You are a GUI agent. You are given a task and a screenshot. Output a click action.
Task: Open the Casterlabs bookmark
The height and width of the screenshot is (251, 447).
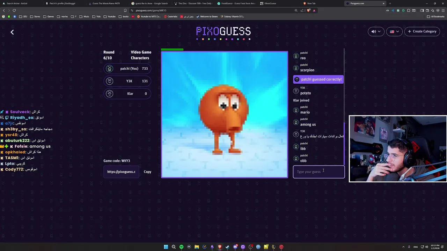[x=170, y=16]
